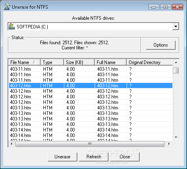Refresh the file list
The image size is (187, 169).
tap(93, 157)
